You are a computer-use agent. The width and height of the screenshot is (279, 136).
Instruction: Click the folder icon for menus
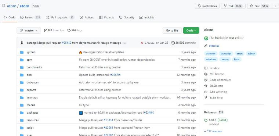pos(22,105)
